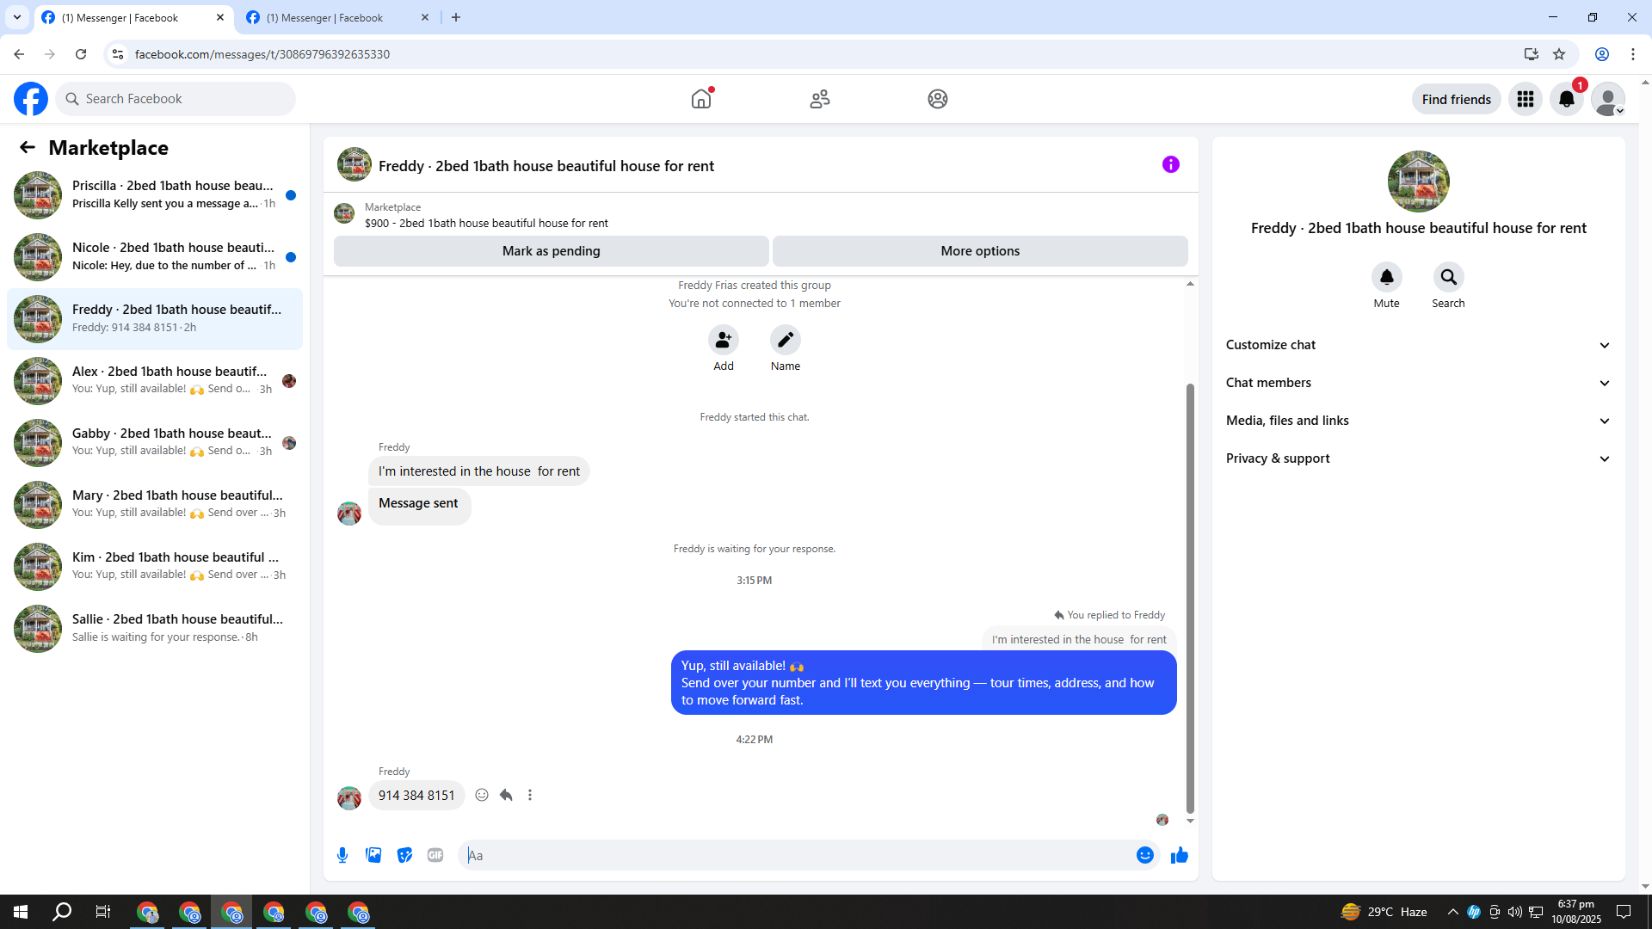Expand the Chat members section
Image resolution: width=1652 pixels, height=929 pixels.
pos(1417,383)
